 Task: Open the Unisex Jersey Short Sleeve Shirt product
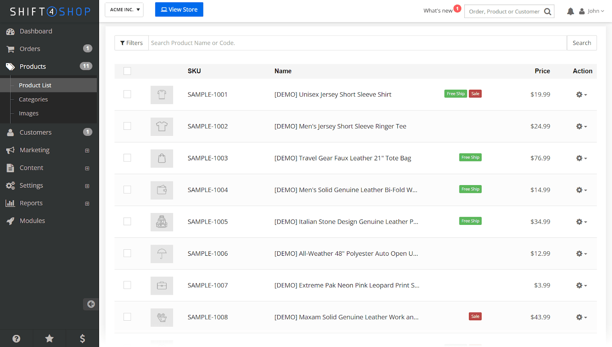coord(333,94)
